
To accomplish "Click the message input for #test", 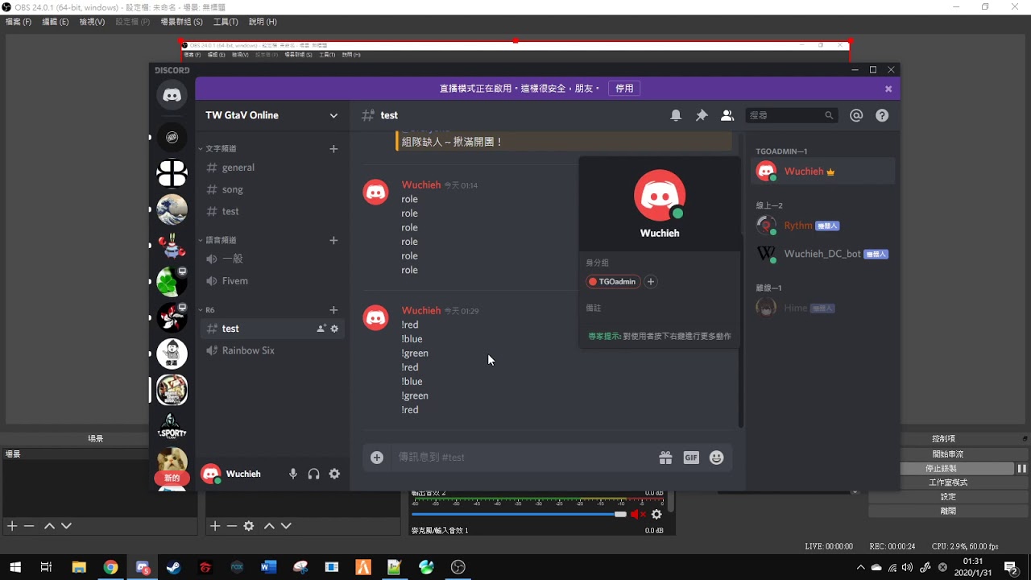I will (x=524, y=458).
